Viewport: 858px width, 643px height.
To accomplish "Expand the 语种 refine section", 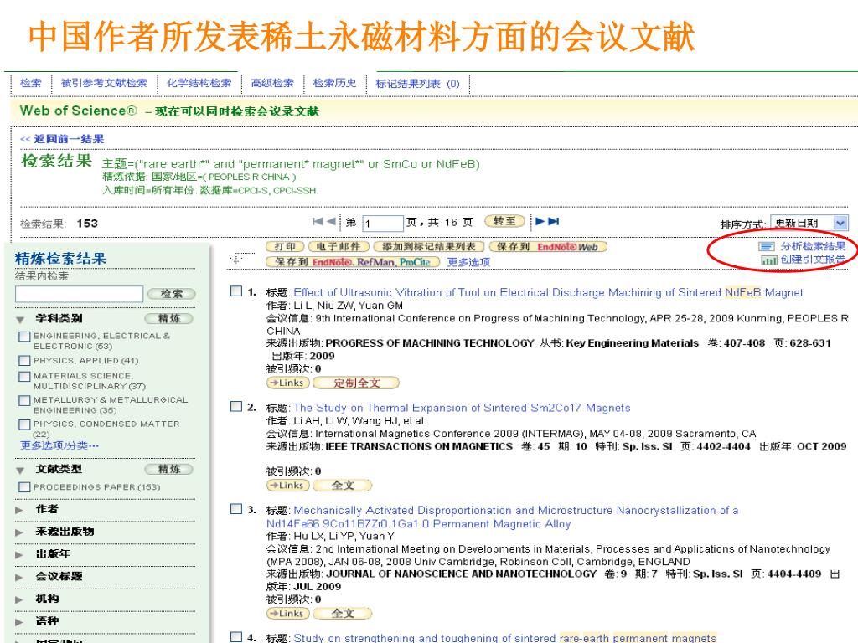I will (20, 622).
